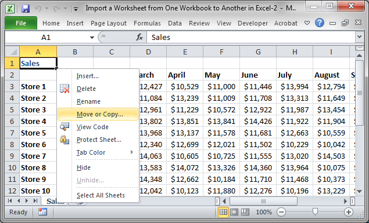Click the Insert Function fx icon
This screenshot has width=369, height=223.
139,37
